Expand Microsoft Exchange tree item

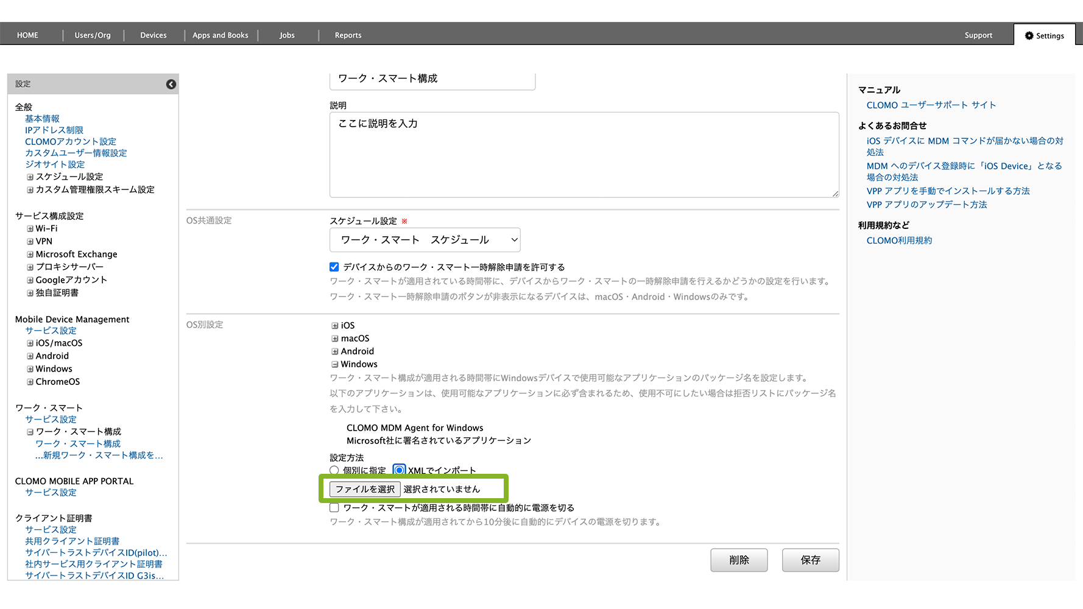[30, 255]
